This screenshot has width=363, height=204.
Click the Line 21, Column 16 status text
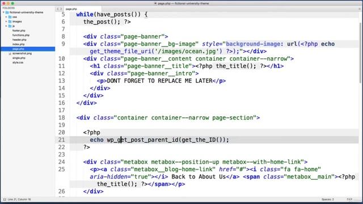(19, 199)
